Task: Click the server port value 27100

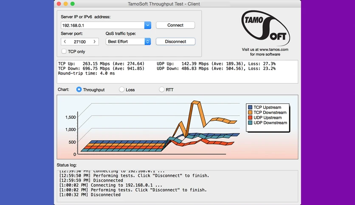Action: pyautogui.click(x=80, y=42)
